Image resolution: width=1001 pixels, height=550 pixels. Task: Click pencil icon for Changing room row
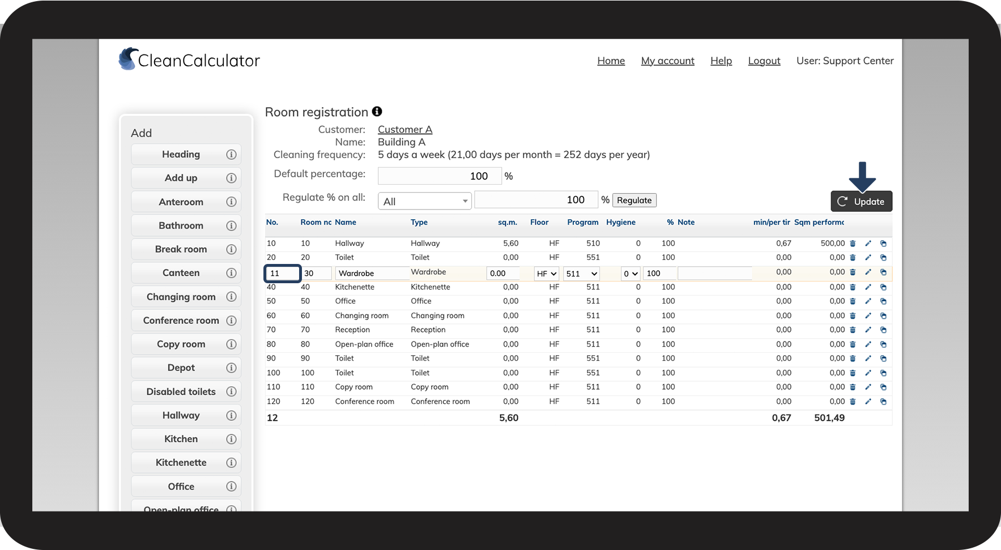pyautogui.click(x=868, y=316)
